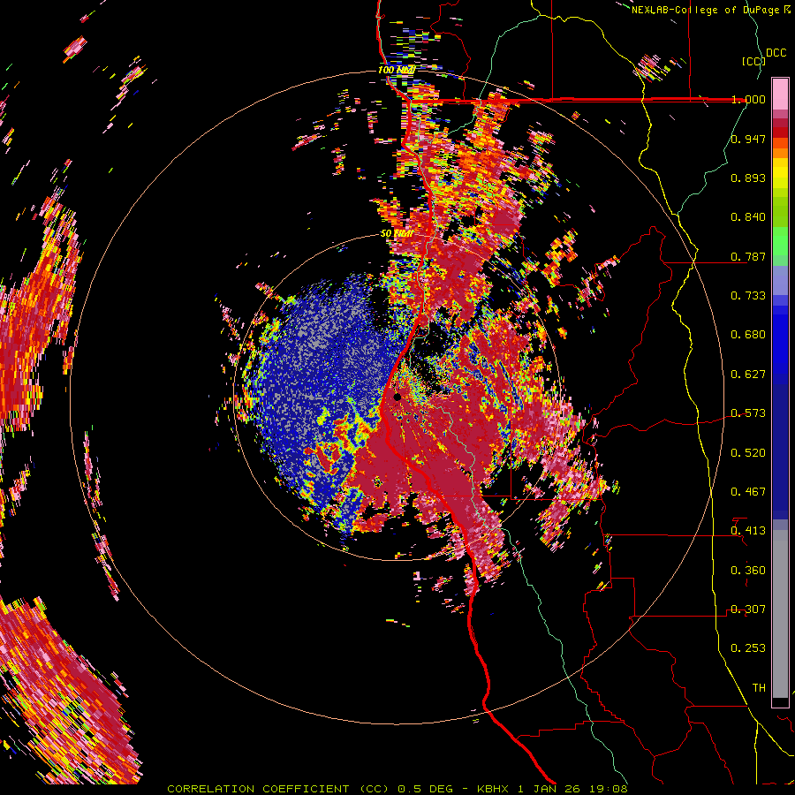Screen dimensions: 795x795
Task: Click the DCC label above the scale
Action: pos(776,53)
